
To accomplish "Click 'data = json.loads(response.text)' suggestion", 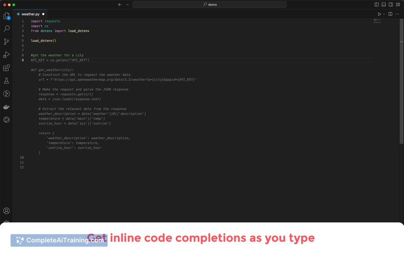I will coord(69,99).
